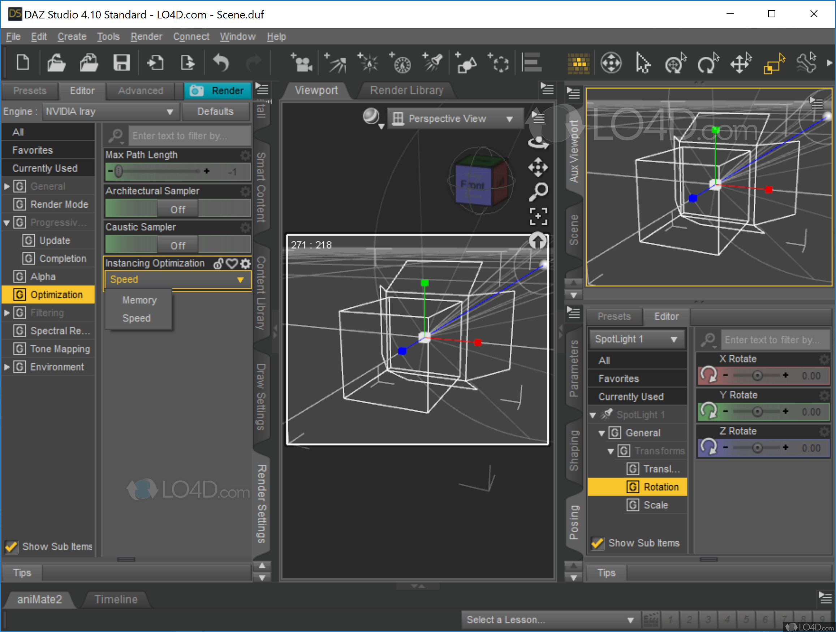Open the Render menu
The height and width of the screenshot is (632, 836).
click(x=147, y=36)
